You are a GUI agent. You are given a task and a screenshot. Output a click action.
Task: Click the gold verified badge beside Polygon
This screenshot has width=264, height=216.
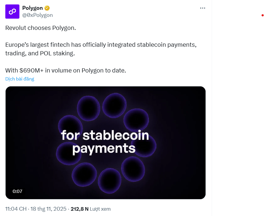[47, 8]
